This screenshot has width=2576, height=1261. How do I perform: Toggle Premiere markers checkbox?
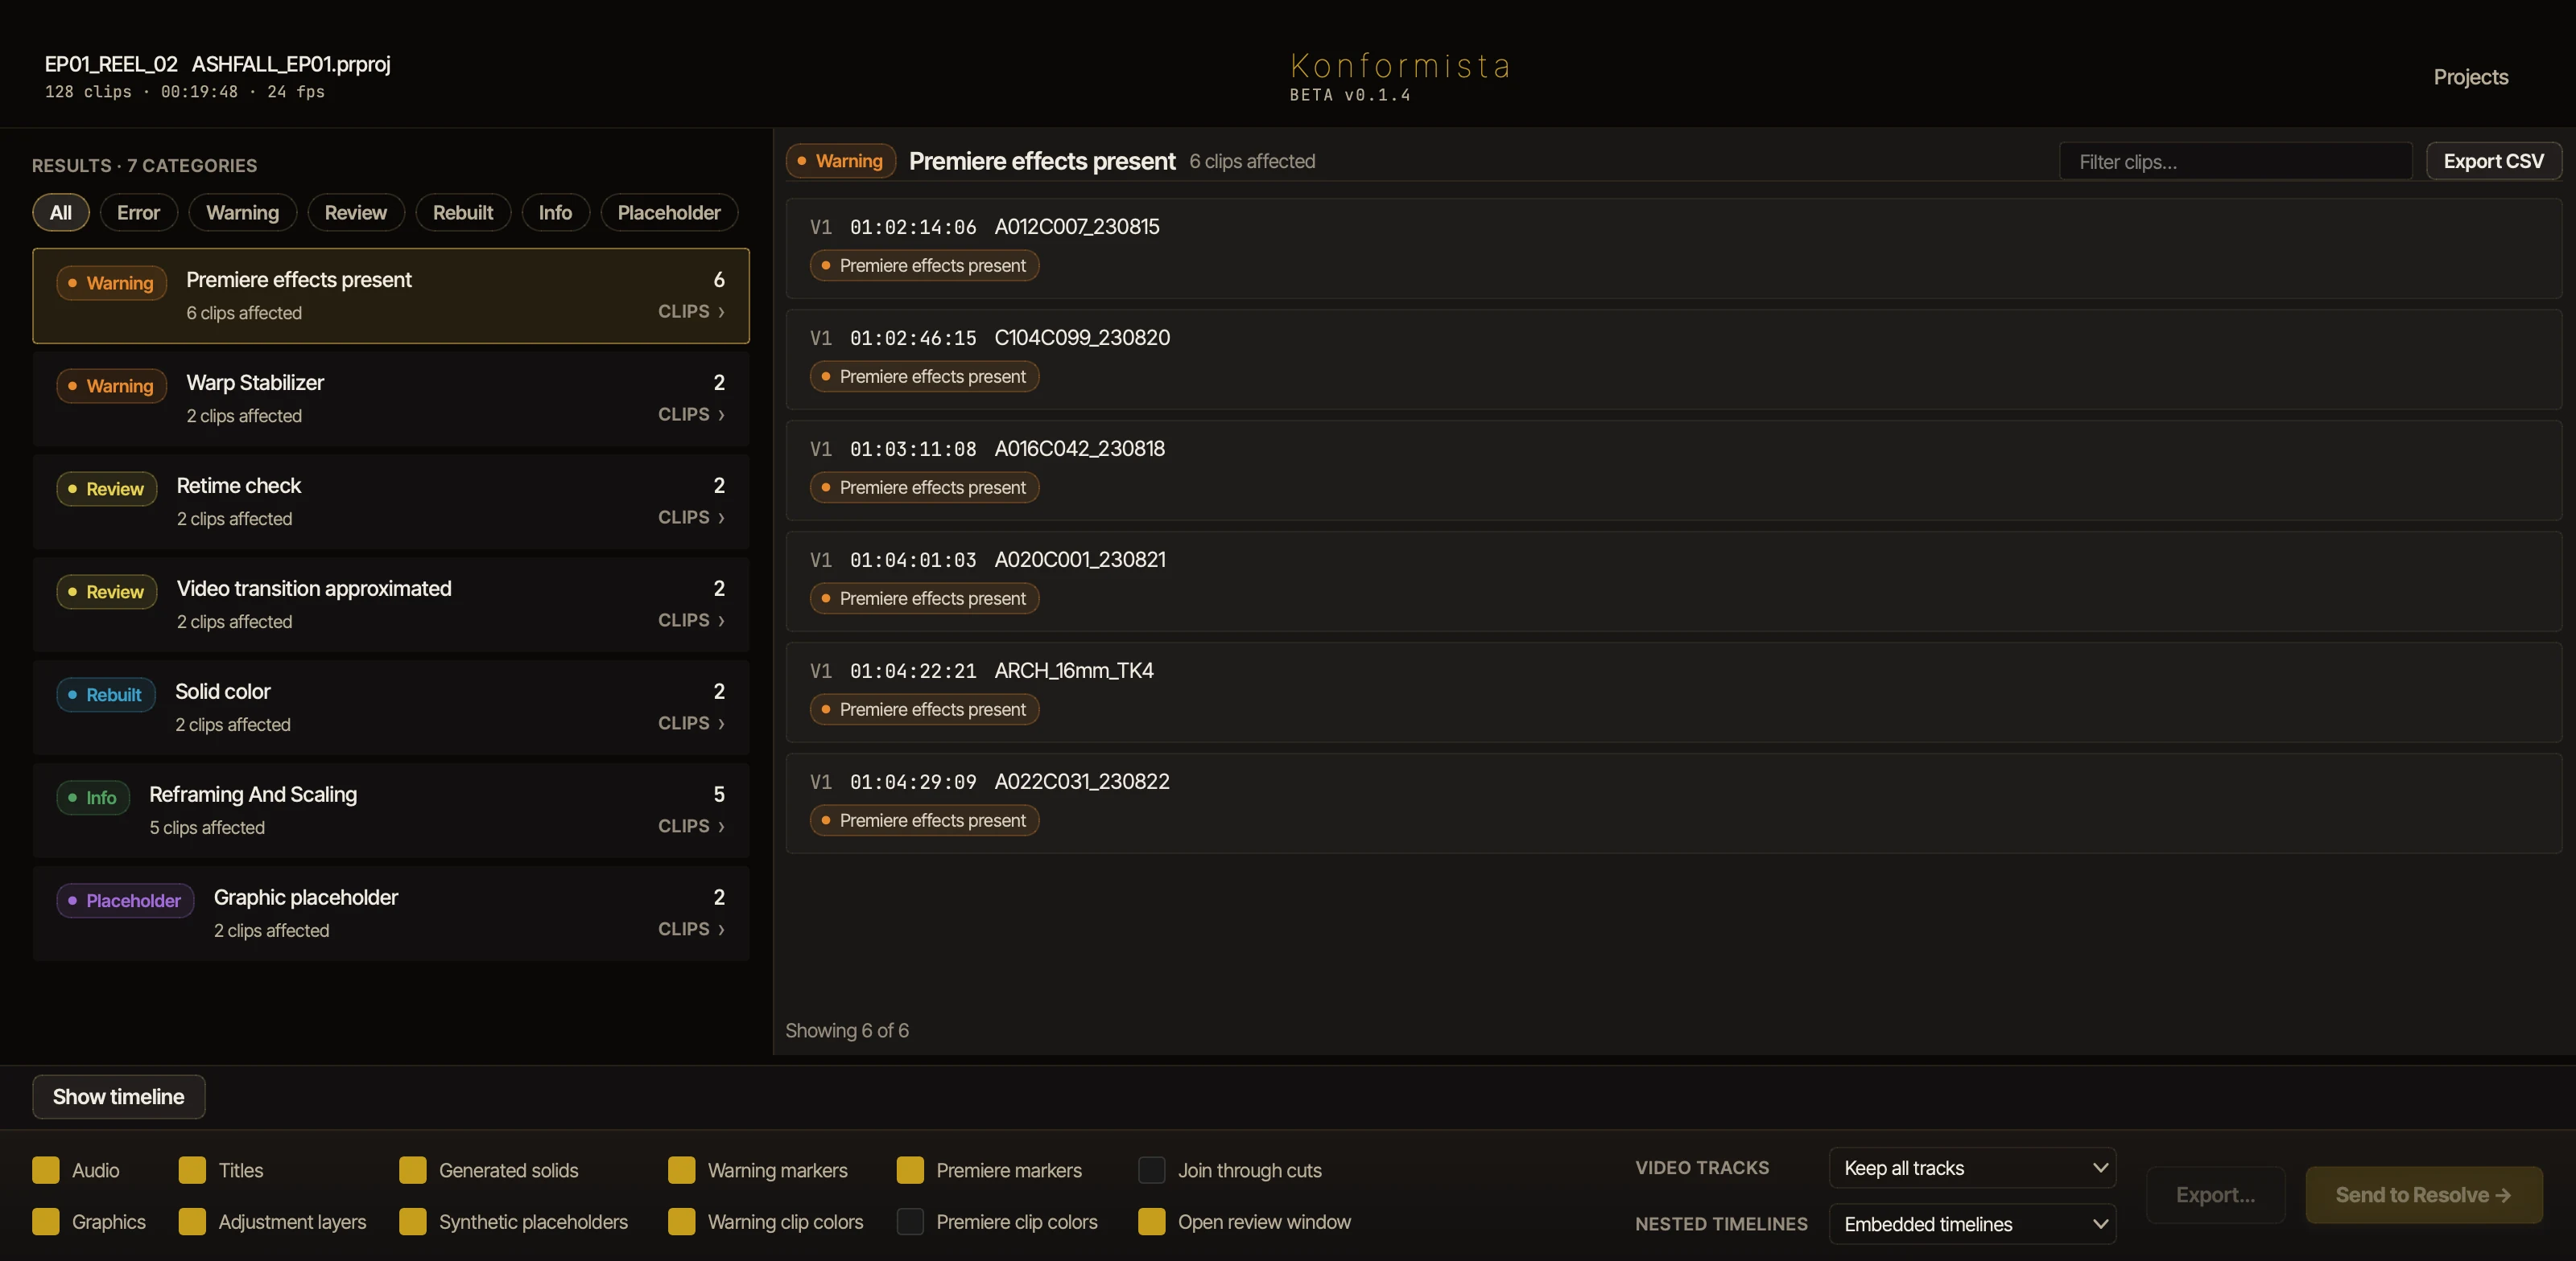tap(910, 1170)
